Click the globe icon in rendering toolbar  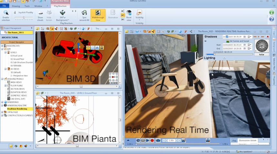[x=180, y=31]
